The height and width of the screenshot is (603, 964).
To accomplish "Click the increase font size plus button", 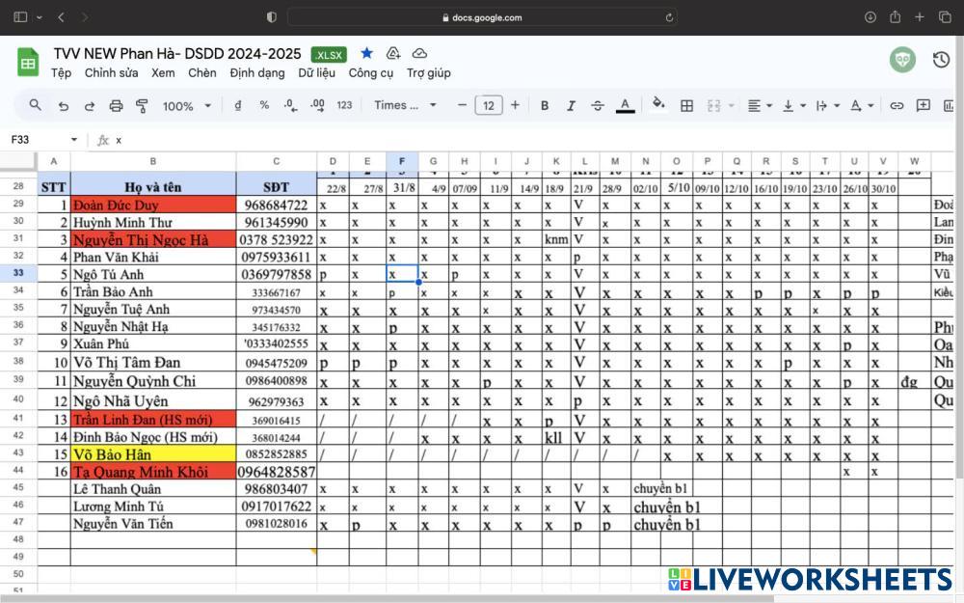I will pos(515,105).
